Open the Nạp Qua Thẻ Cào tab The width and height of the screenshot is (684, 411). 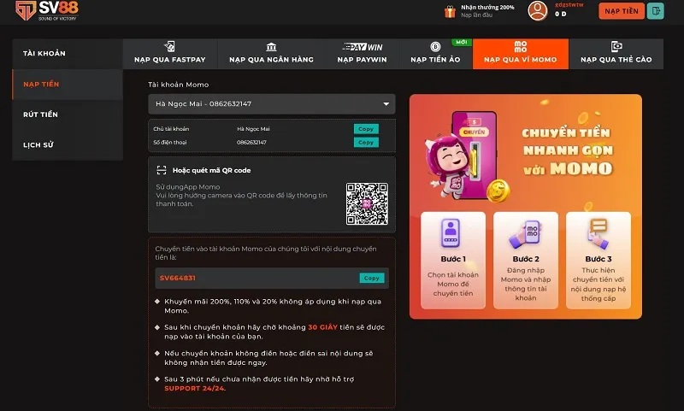(x=616, y=53)
